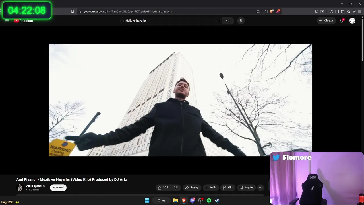This screenshot has height=205, width=364.
Task: Install app icon in address bar
Action: [258, 11]
